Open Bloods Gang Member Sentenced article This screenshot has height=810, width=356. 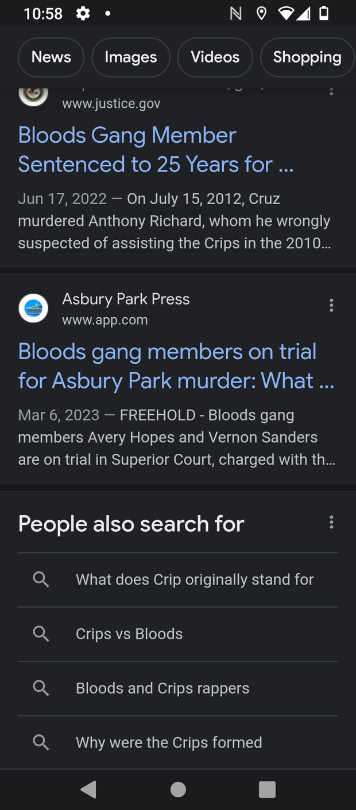tap(156, 150)
